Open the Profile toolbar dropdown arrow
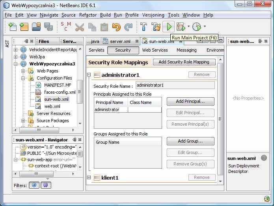This screenshot has height=206, width=274. click(205, 26)
